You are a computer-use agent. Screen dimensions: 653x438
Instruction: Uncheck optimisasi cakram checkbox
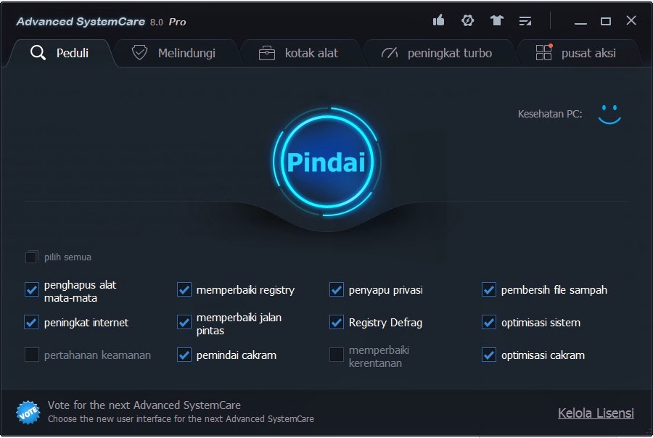click(x=489, y=355)
